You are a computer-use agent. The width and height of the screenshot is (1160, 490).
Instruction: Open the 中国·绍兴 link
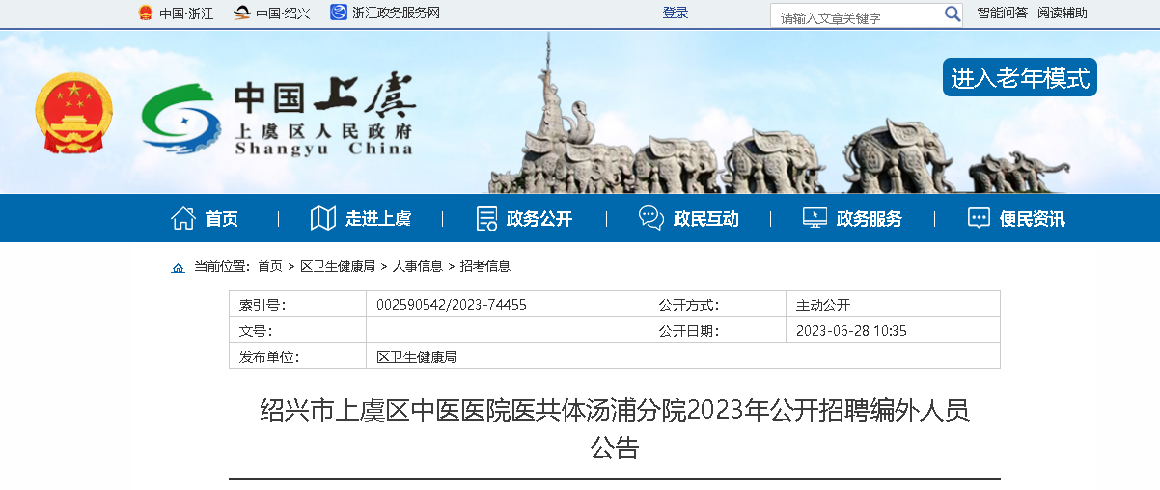pos(283,14)
